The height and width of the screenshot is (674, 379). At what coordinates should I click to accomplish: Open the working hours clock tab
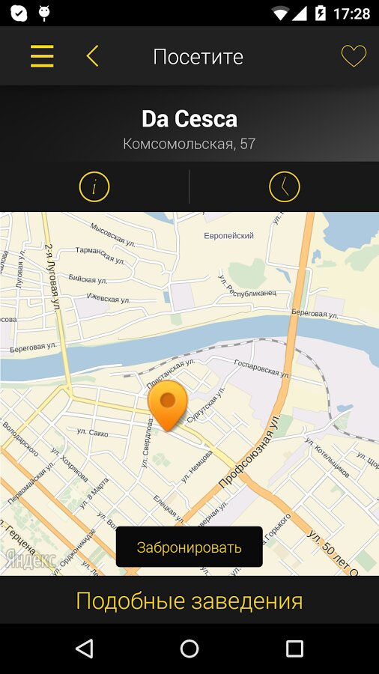click(285, 186)
